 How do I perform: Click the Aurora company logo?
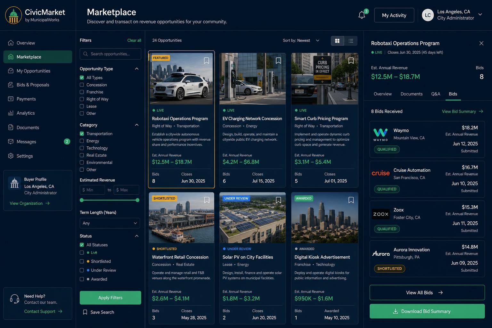[x=381, y=253]
